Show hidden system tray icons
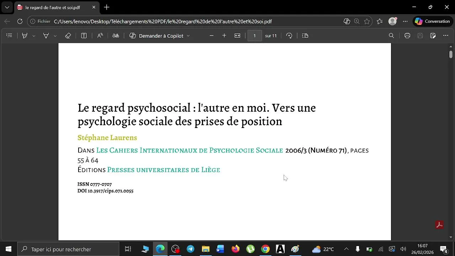 (x=346, y=249)
